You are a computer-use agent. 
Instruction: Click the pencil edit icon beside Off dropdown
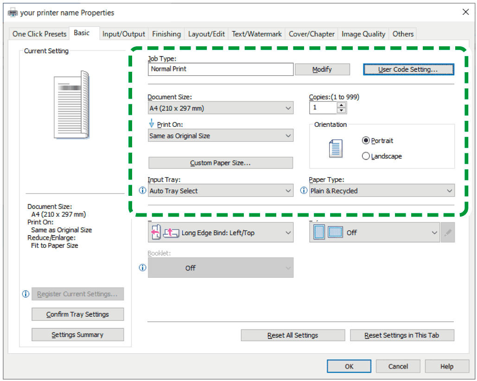[x=447, y=233]
